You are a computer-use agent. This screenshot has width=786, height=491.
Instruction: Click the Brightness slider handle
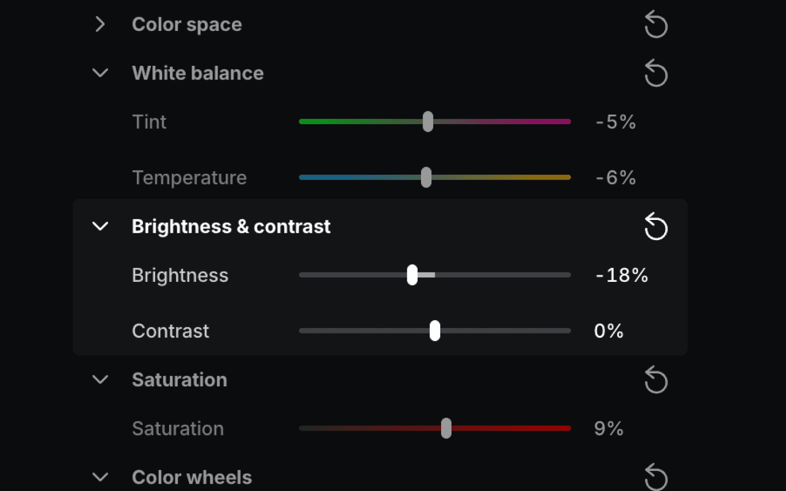412,275
